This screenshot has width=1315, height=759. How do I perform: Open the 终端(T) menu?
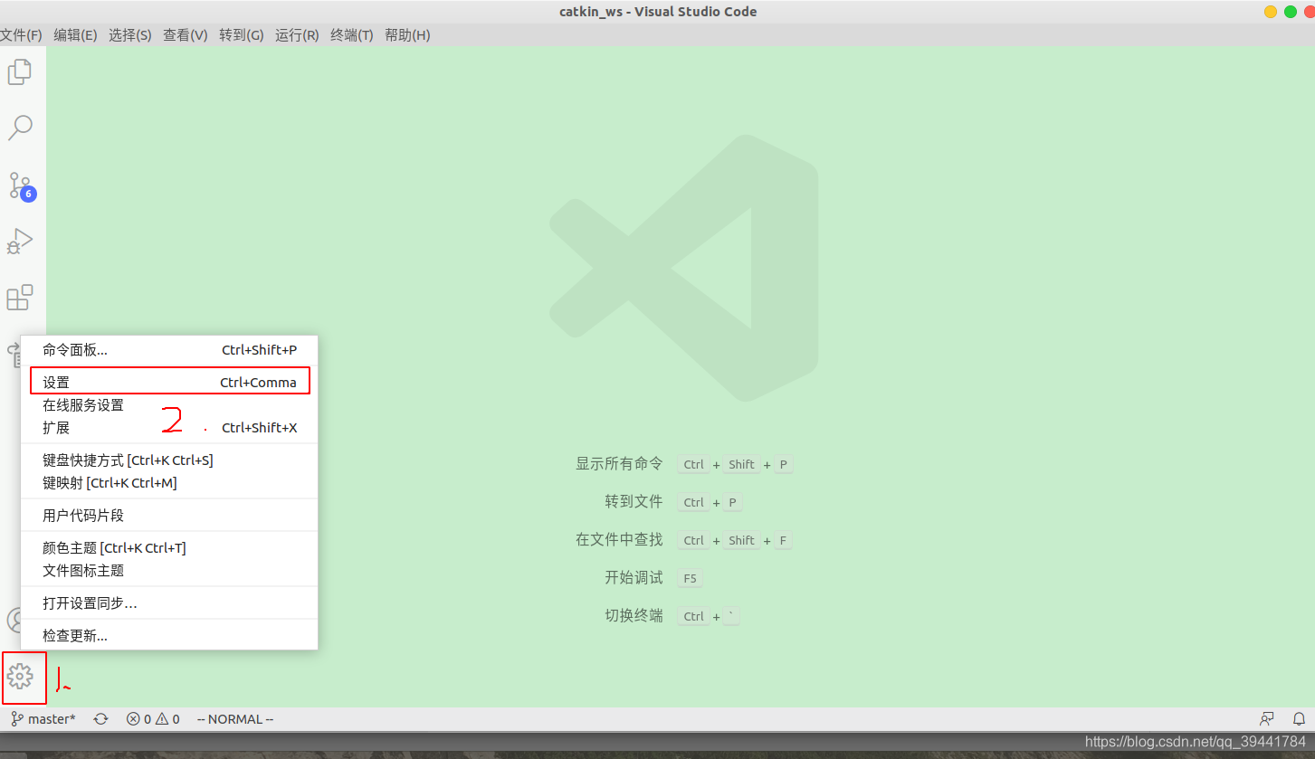[x=352, y=35]
